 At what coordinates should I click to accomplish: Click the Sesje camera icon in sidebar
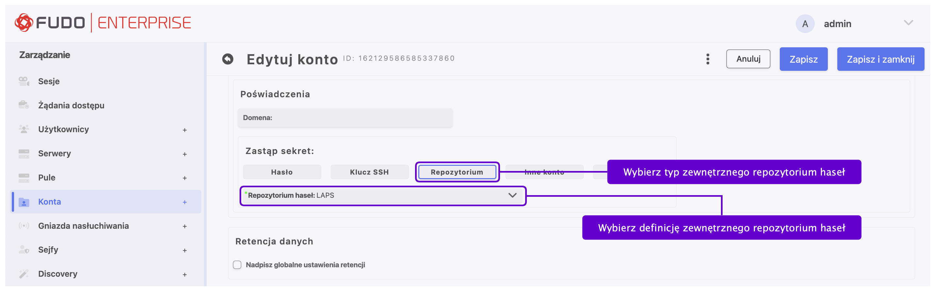(x=24, y=81)
